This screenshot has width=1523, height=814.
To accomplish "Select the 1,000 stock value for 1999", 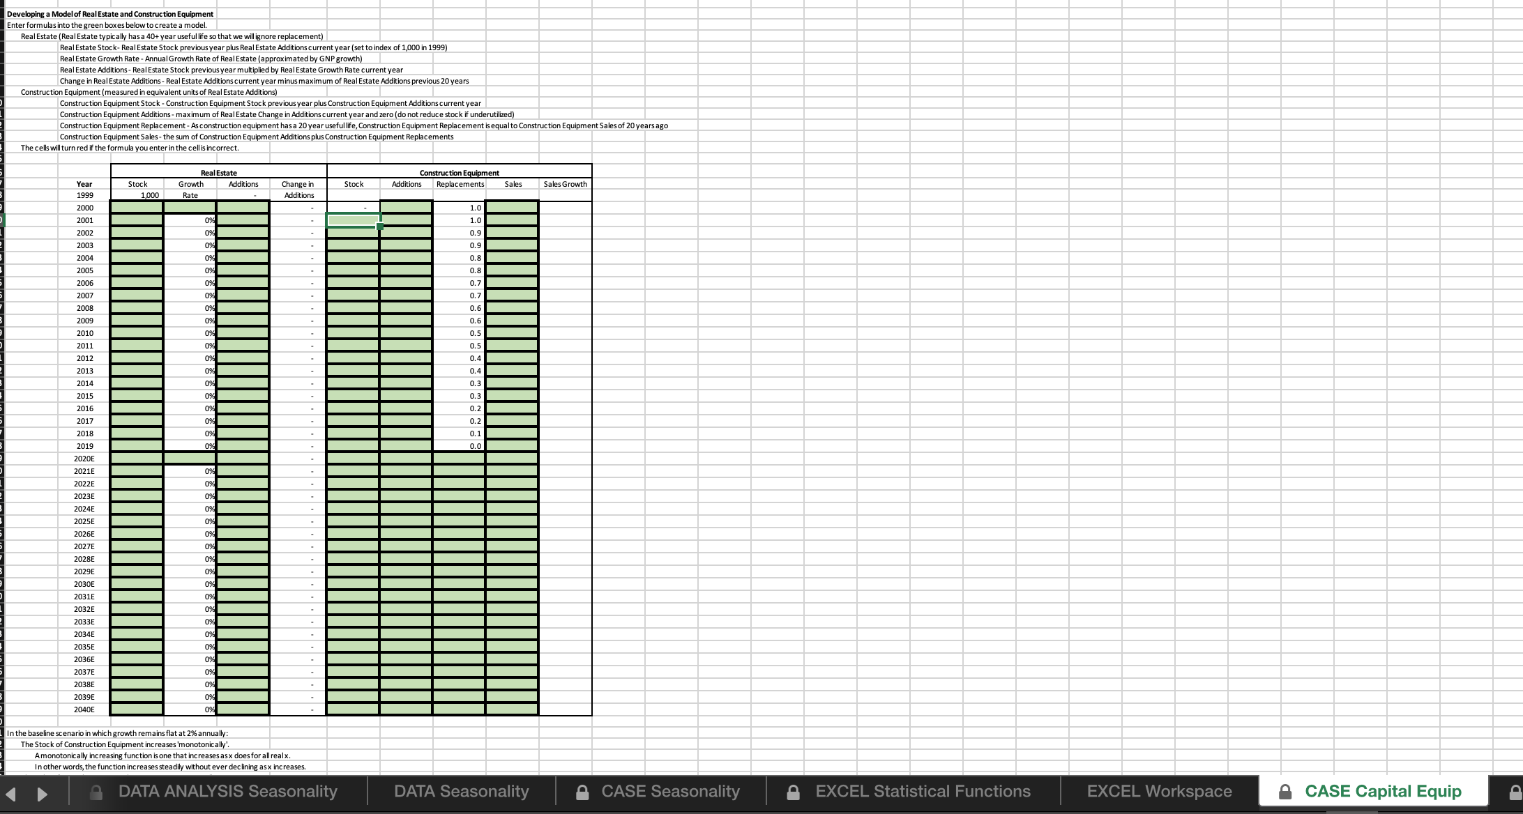I will 149,195.
